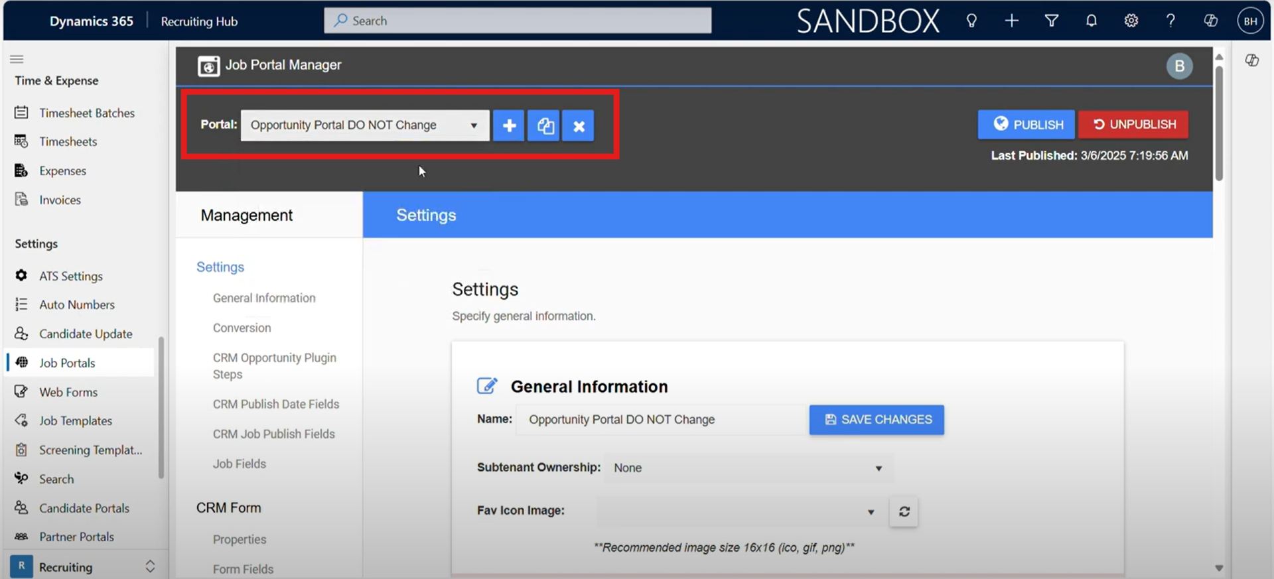This screenshot has height=579, width=1274.
Task: Click the sidebar navigation scrollbar
Action: click(x=161, y=407)
